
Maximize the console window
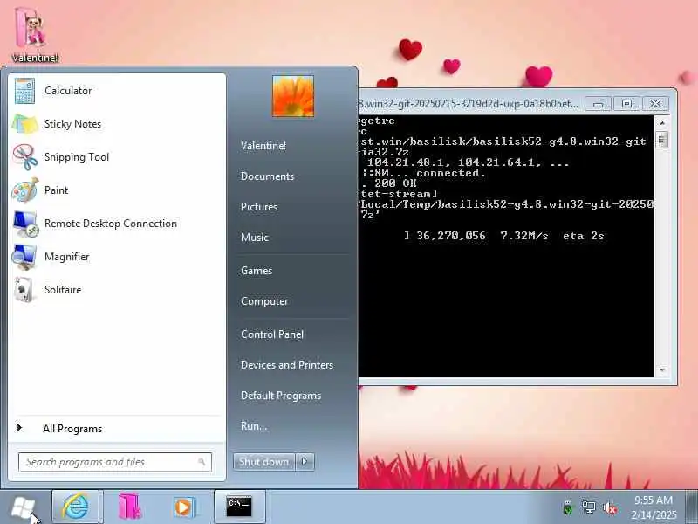pyautogui.click(x=626, y=104)
